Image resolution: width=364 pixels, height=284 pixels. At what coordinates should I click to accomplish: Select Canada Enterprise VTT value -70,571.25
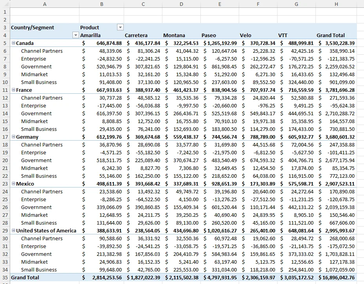pos(296,59)
